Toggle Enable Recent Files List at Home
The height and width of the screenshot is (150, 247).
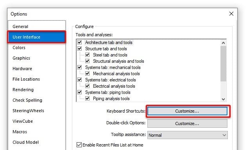(x=79, y=145)
